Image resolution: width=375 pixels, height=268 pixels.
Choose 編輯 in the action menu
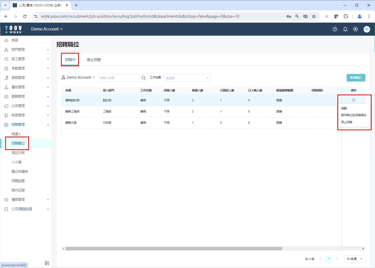[x=344, y=108]
